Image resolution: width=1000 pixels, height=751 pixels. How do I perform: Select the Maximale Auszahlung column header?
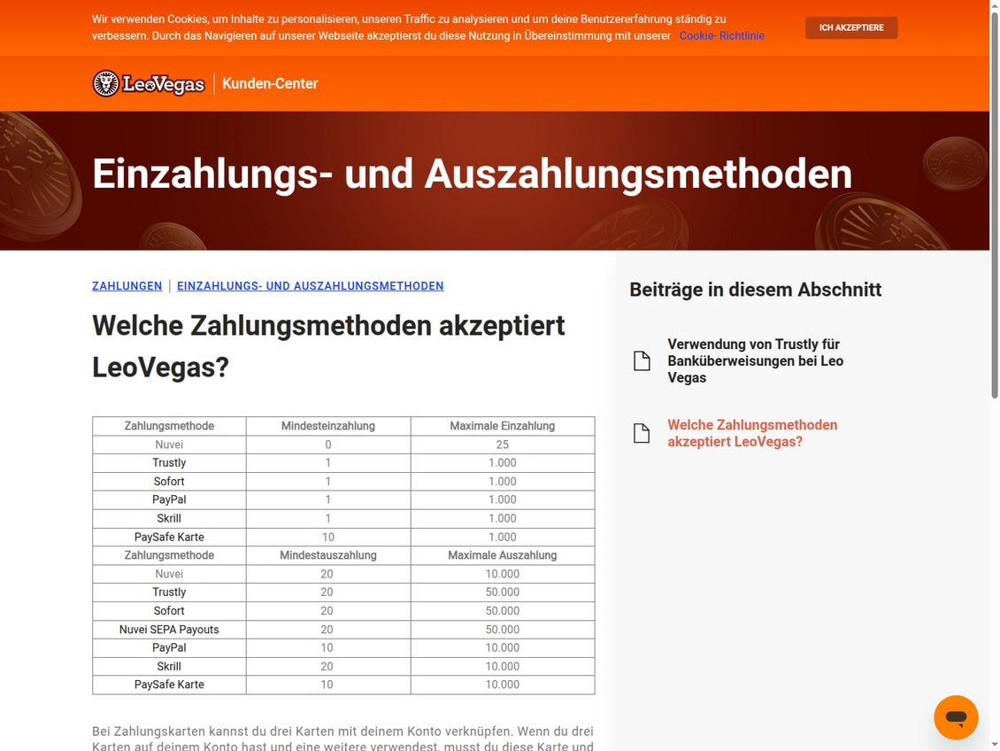point(502,555)
